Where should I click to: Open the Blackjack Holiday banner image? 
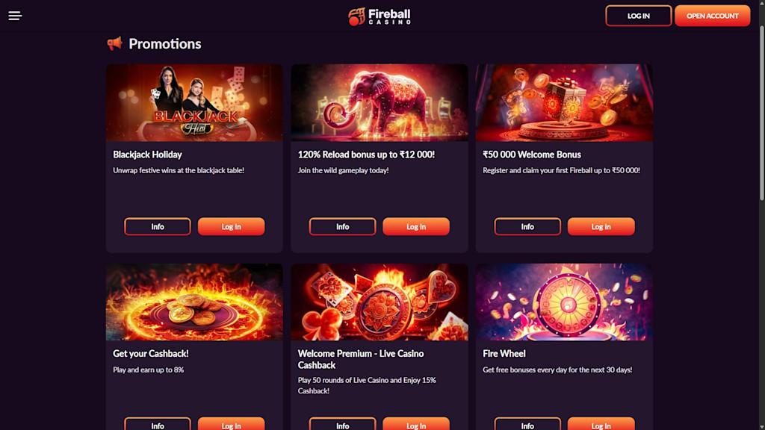[194, 103]
